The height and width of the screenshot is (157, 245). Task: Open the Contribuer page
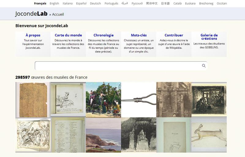tap(174, 35)
